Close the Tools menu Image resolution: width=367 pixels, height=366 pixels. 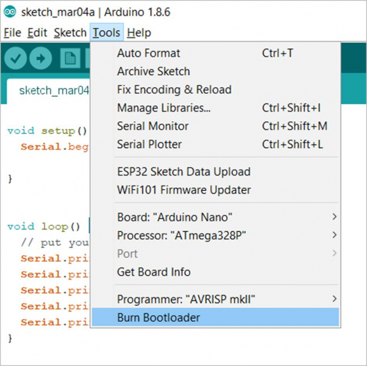[x=107, y=32]
